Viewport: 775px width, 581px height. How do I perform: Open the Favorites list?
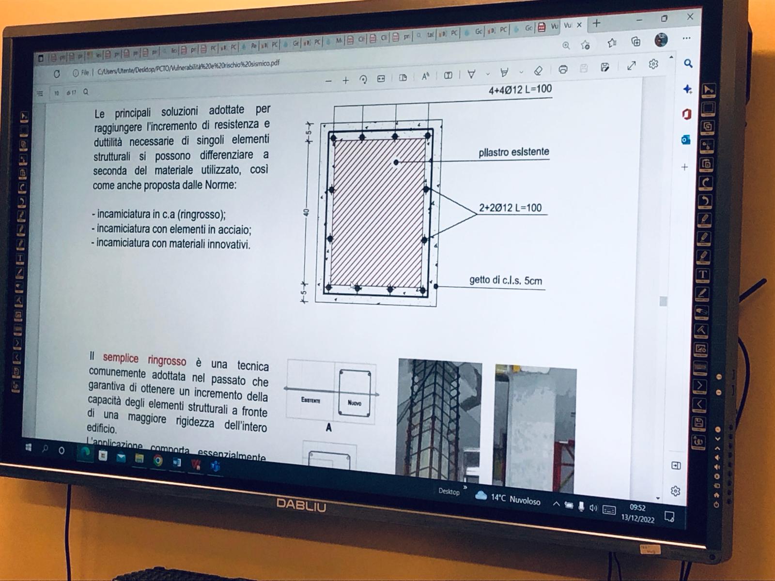pyautogui.click(x=612, y=43)
